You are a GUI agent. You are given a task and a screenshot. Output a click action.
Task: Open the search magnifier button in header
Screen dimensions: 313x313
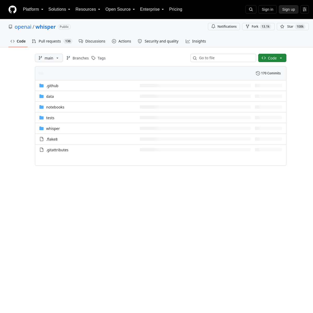coord(251,9)
